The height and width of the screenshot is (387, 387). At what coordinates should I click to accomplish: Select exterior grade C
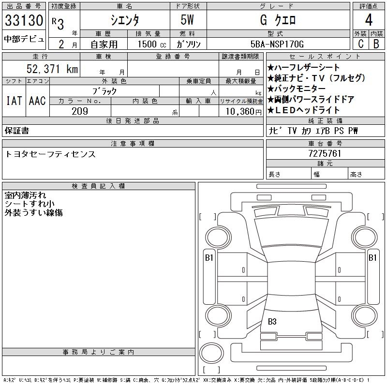click(x=361, y=44)
